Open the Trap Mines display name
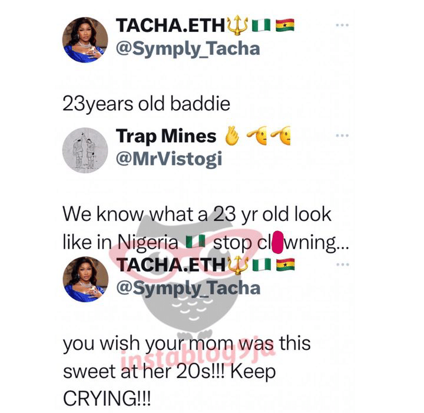Screen dimensions: 424x413 [167, 137]
